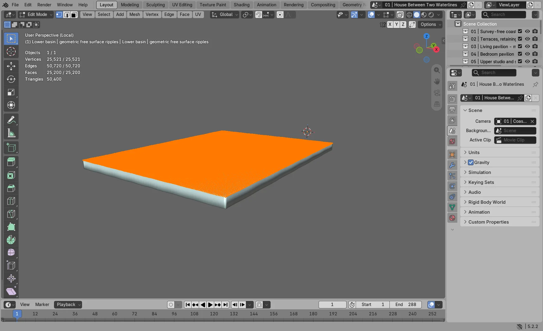Jump to the end frame
Image resolution: width=543 pixels, height=331 pixels.
(x=225, y=305)
